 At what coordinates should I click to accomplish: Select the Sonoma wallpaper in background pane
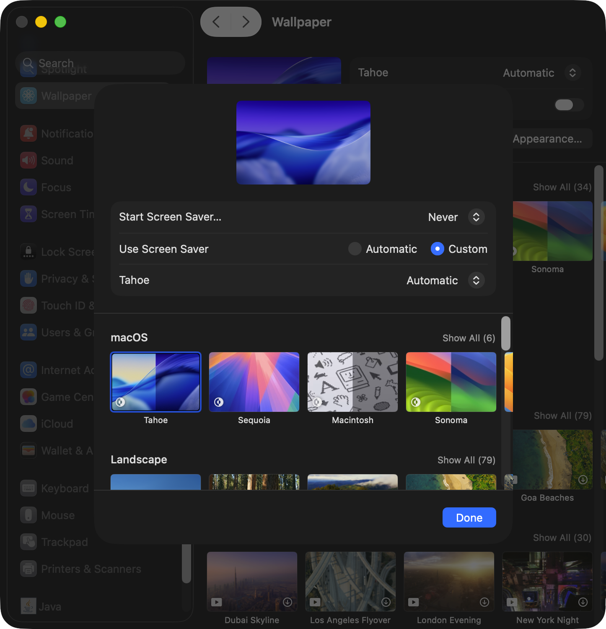pyautogui.click(x=553, y=231)
